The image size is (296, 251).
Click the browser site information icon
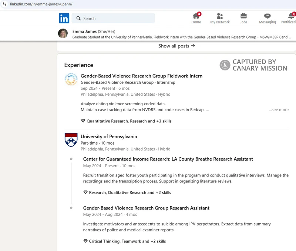point(4,4)
